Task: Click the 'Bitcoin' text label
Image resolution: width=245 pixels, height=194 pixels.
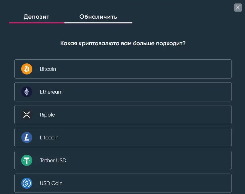Action: [x=48, y=69]
